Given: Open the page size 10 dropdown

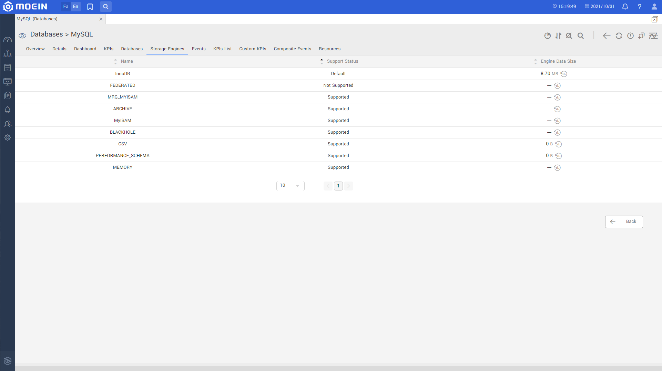Looking at the screenshot, I should click(x=290, y=186).
